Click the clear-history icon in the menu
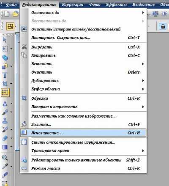Screen dimensions: 169x186 click(24, 29)
